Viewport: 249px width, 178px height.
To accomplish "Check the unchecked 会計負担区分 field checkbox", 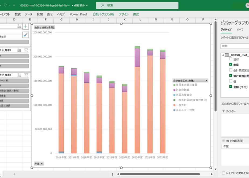I will [x=231, y=70].
